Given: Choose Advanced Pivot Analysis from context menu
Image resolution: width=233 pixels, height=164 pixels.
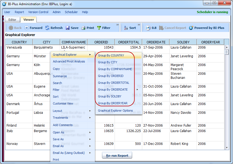Looking at the screenshot, I should click(x=69, y=61).
